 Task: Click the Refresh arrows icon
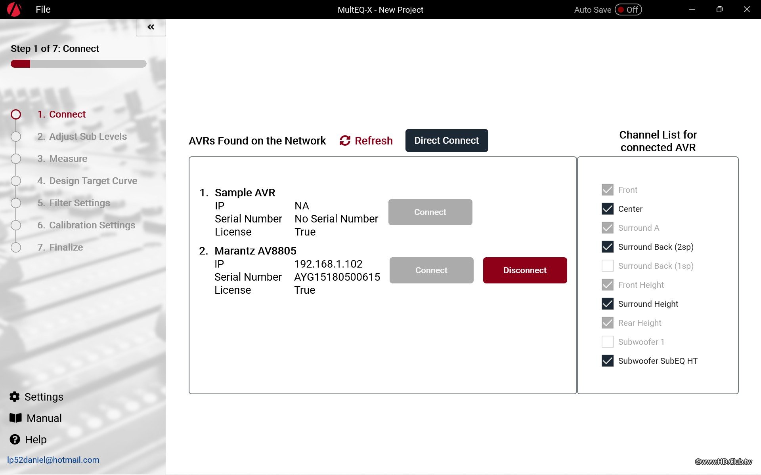point(345,141)
